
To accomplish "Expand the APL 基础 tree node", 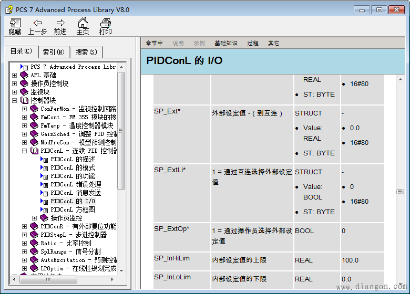I will pyautogui.click(x=14, y=75).
